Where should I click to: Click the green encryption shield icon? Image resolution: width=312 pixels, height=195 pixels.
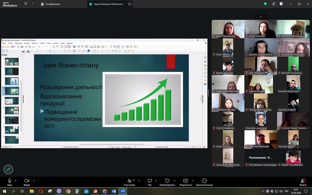click(265, 4)
